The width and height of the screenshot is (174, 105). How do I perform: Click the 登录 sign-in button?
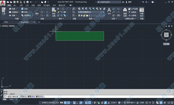(x=129, y=2)
